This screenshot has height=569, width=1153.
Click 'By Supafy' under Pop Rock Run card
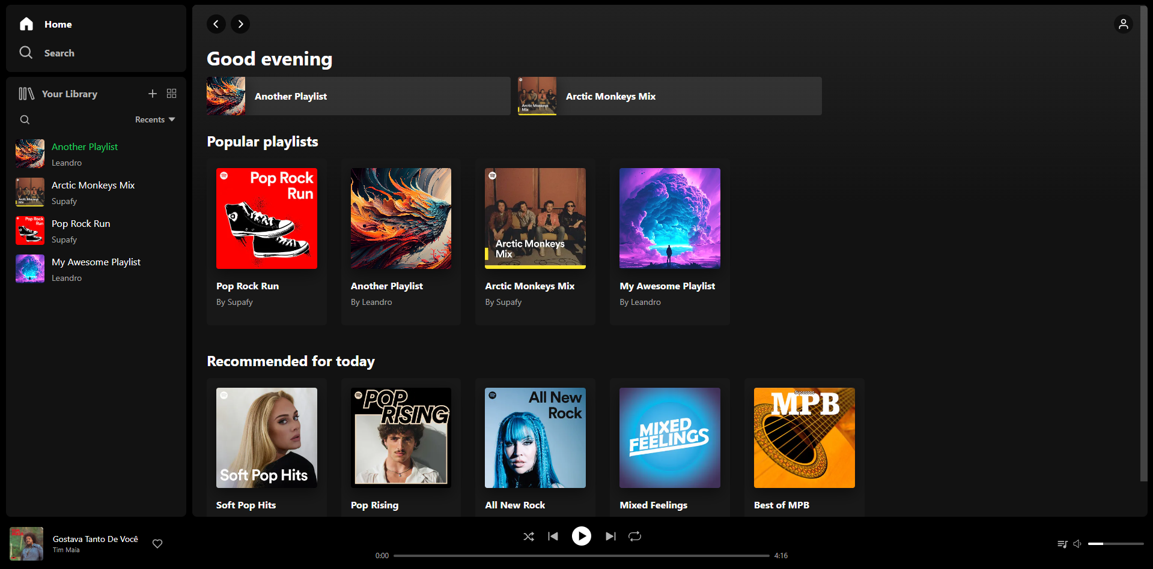pyautogui.click(x=234, y=302)
